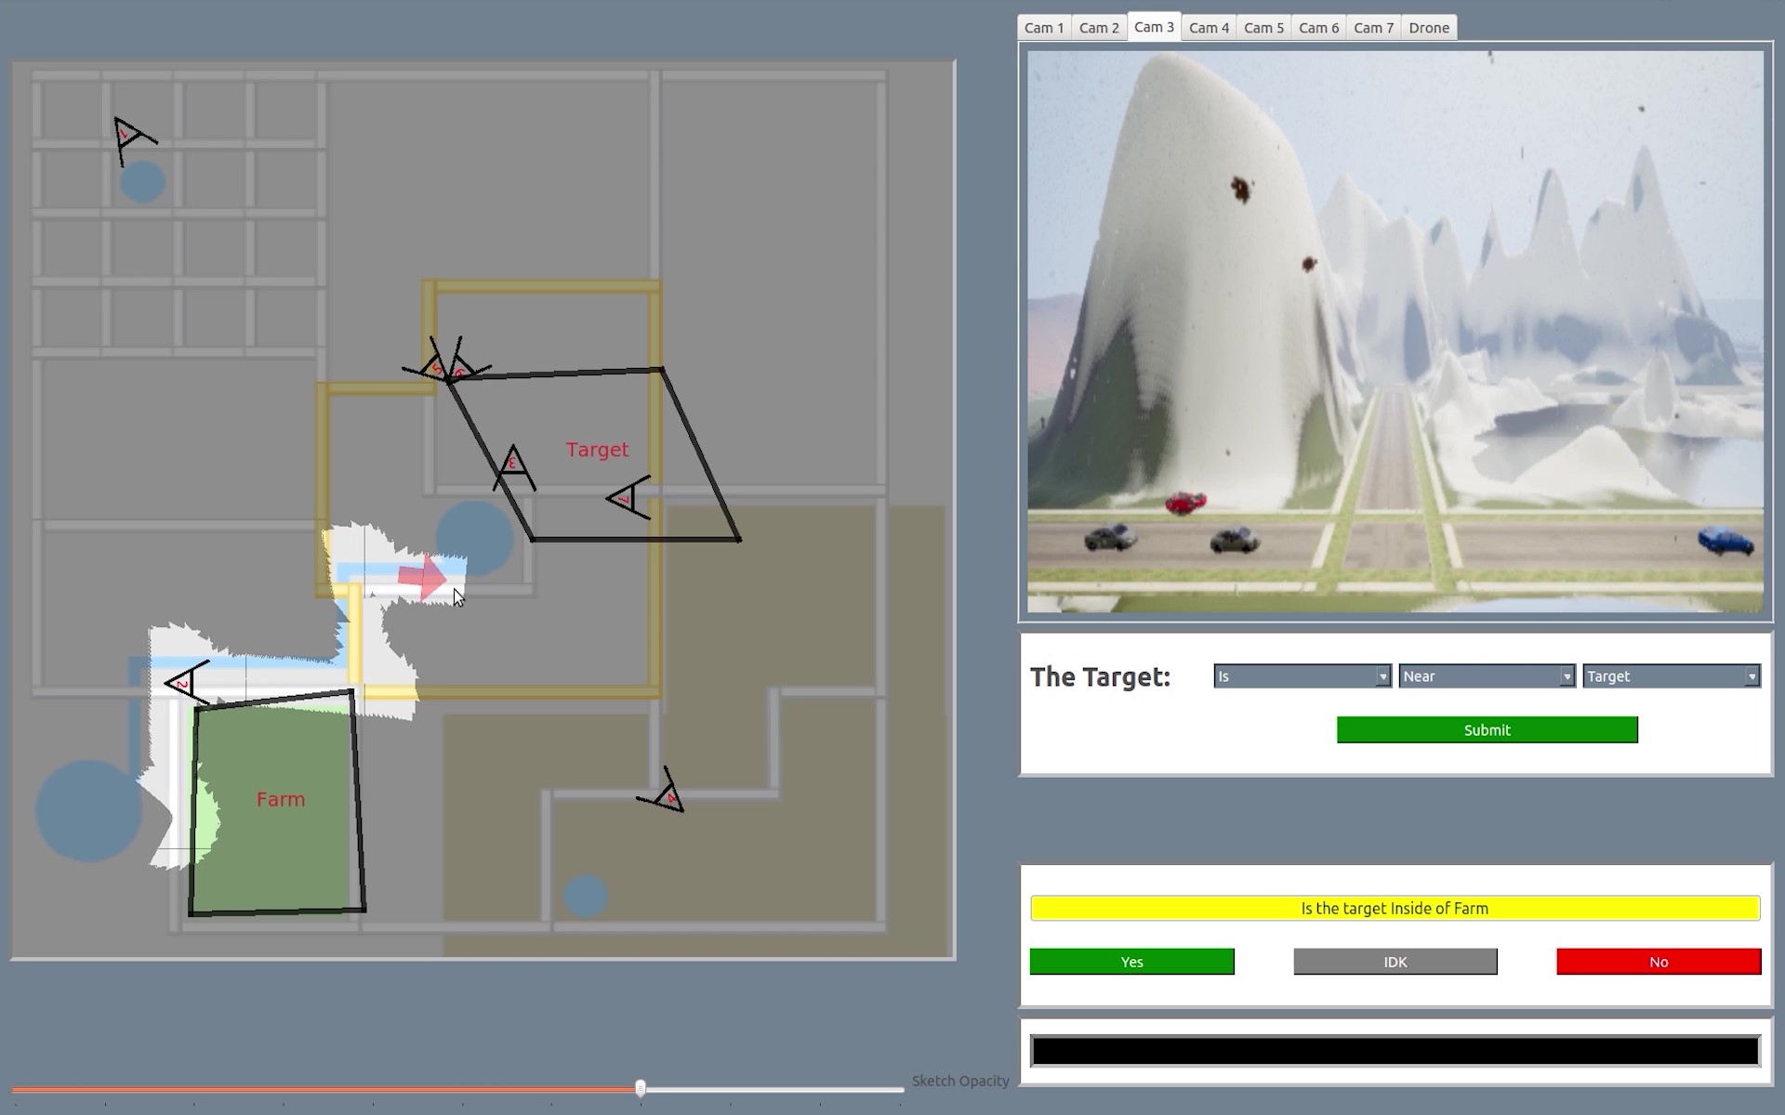The image size is (1785, 1115).
Task: Click the gray IDK button
Action: (x=1395, y=962)
